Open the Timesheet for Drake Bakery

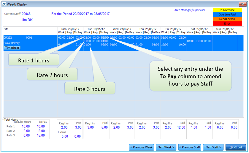pos(12,48)
